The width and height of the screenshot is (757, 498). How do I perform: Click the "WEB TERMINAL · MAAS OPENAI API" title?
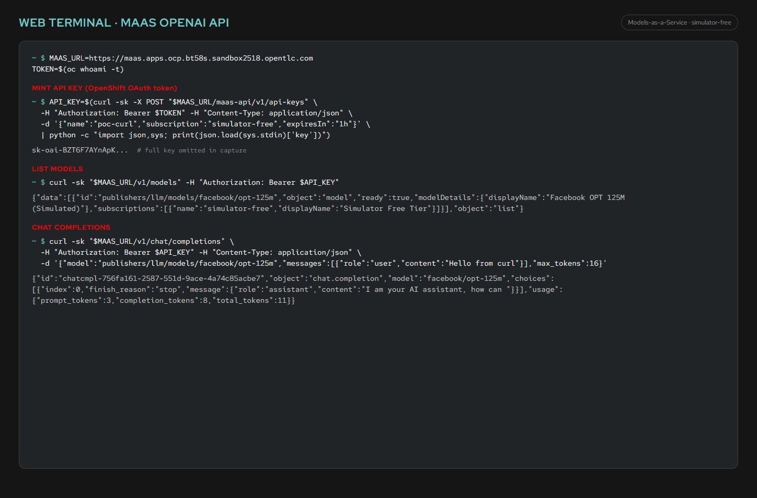[124, 23]
